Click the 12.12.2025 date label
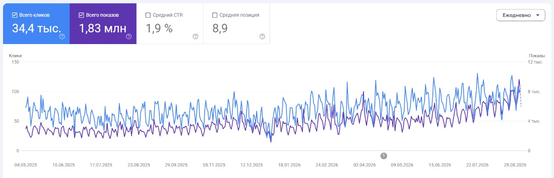 pos(251,165)
